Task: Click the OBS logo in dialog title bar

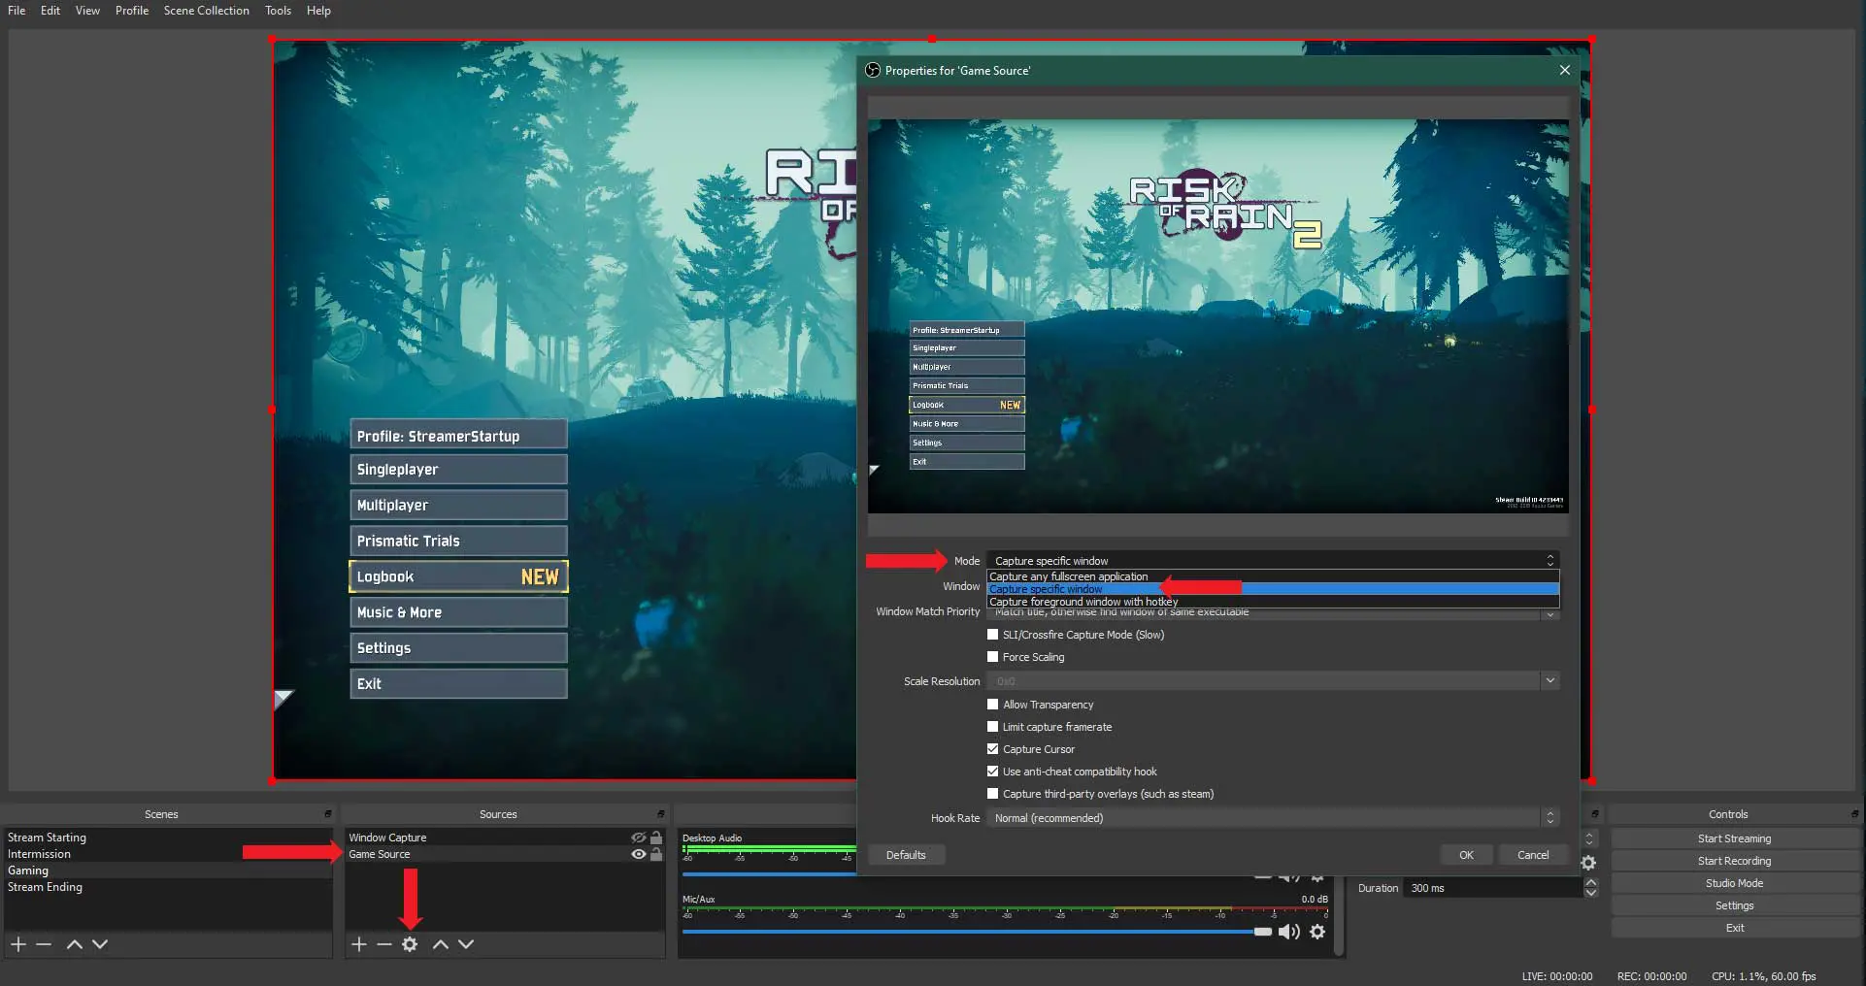Action: click(x=873, y=70)
